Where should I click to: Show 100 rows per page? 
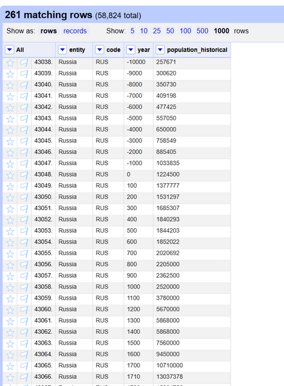[x=185, y=31]
